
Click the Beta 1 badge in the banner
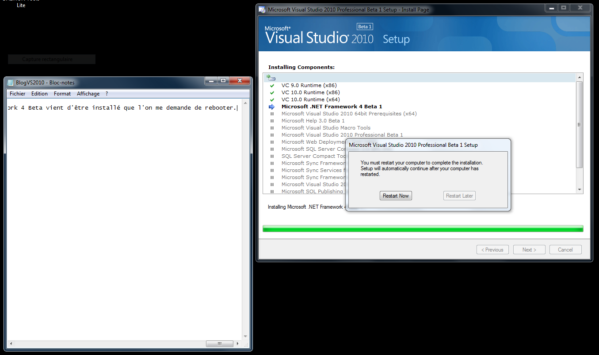pyautogui.click(x=365, y=27)
